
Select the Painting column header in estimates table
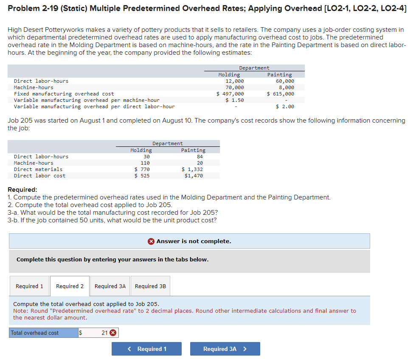tap(280, 74)
